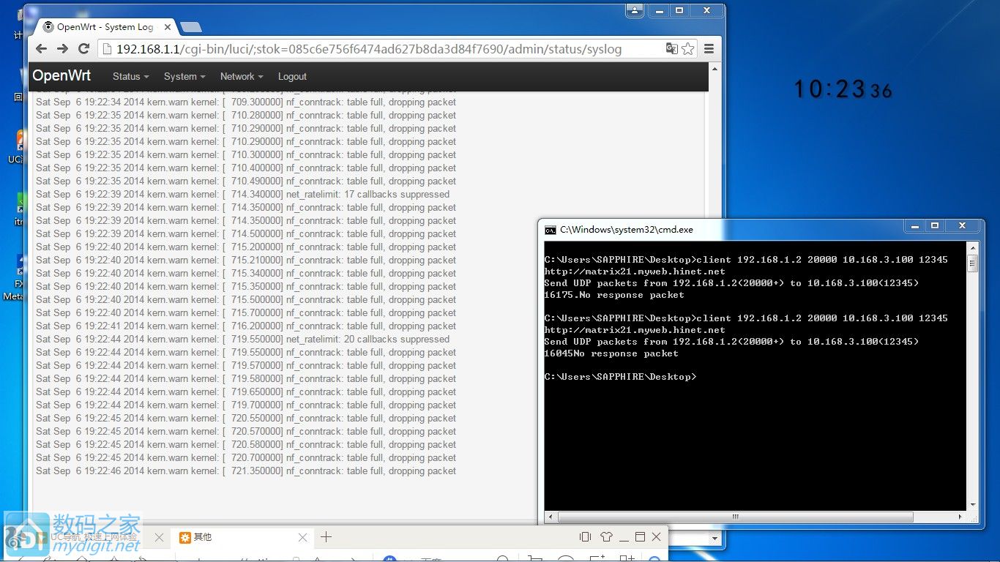Click the last empty cmd prompt line

click(620, 377)
